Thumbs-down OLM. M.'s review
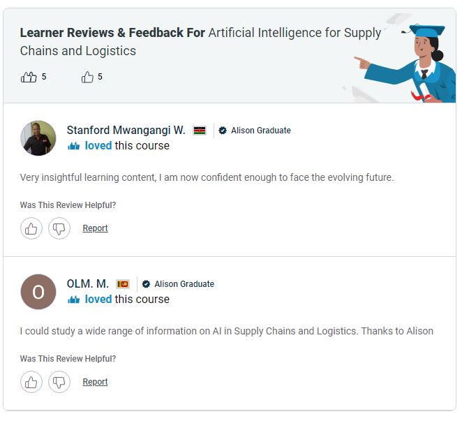This screenshot has height=421, width=462. [x=59, y=382]
